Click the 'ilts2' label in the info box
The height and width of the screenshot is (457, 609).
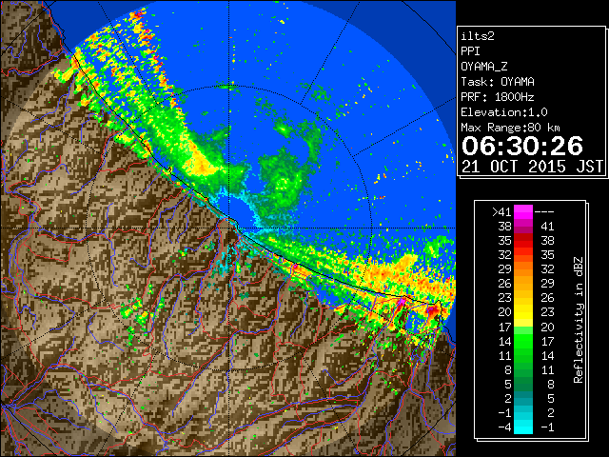click(478, 36)
